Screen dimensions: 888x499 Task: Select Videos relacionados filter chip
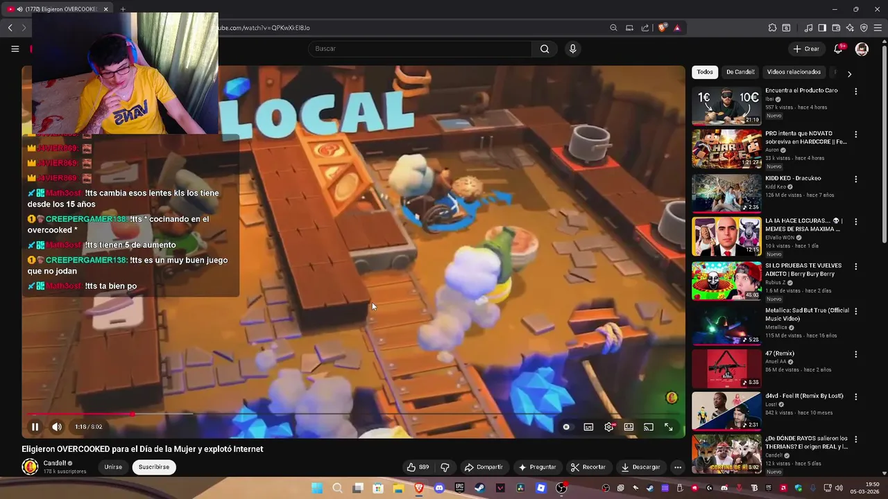pos(794,72)
